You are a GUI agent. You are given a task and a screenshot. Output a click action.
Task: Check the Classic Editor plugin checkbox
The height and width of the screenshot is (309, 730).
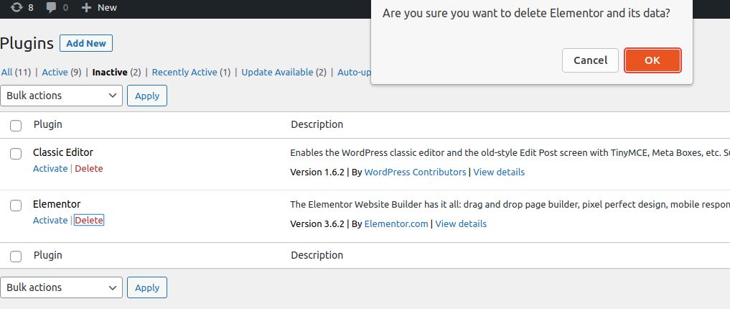click(x=16, y=154)
